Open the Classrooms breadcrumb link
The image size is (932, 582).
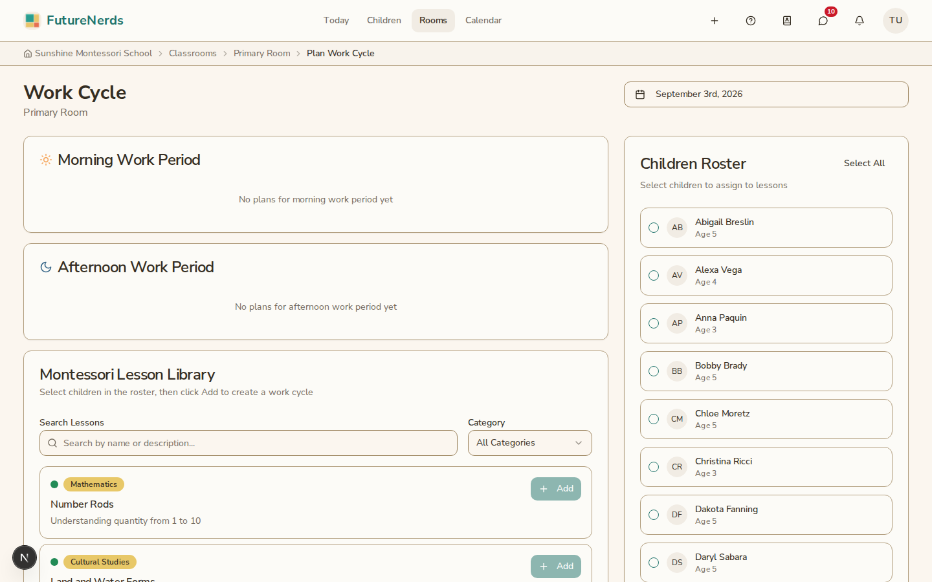tap(193, 54)
